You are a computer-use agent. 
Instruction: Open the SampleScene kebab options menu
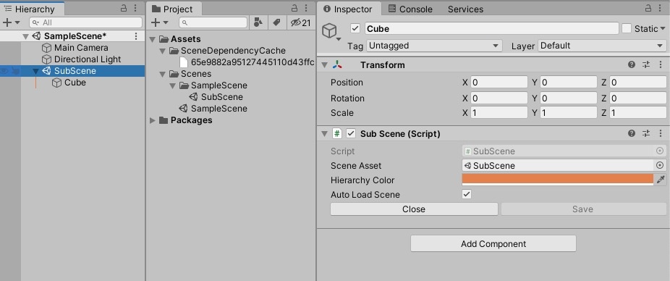point(136,36)
